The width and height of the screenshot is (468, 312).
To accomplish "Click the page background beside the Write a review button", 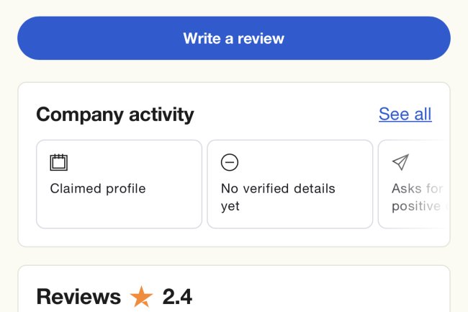I will (8, 38).
